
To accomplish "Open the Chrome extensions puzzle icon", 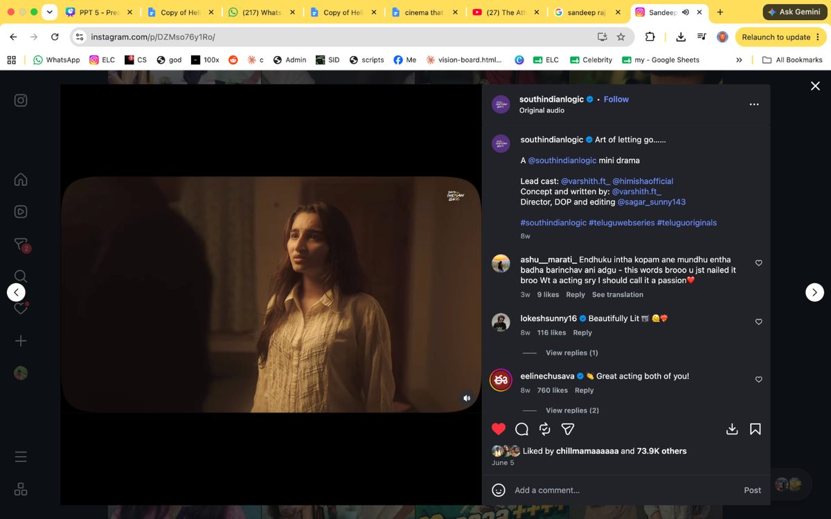I will pyautogui.click(x=650, y=37).
